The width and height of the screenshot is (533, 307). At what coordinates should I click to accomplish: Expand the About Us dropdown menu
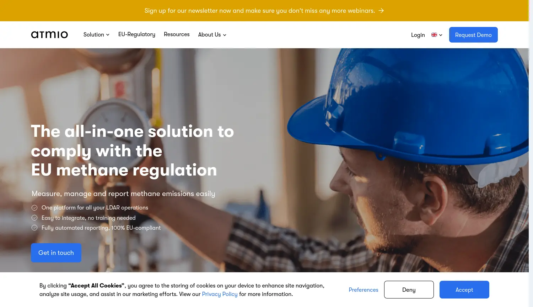point(212,34)
